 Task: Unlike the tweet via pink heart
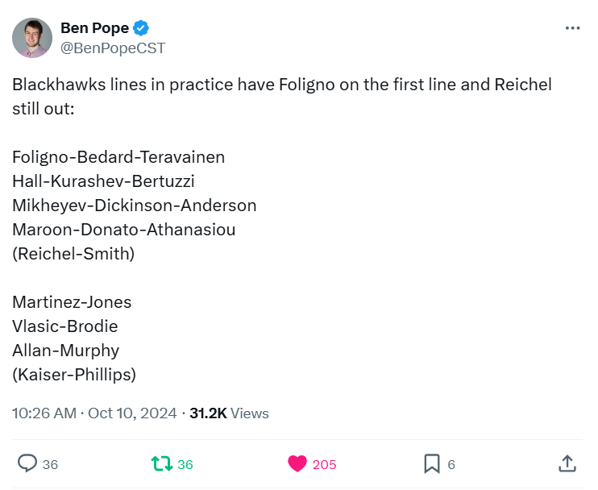tap(297, 463)
